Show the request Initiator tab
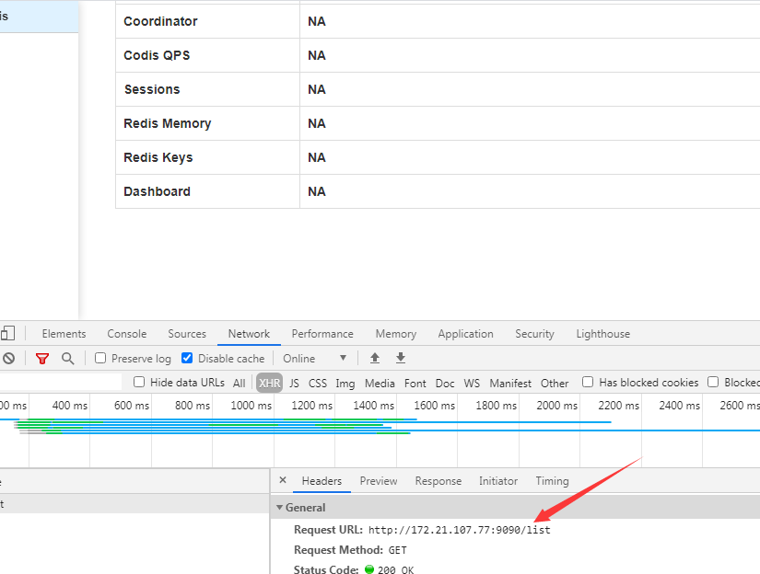 pyautogui.click(x=498, y=481)
